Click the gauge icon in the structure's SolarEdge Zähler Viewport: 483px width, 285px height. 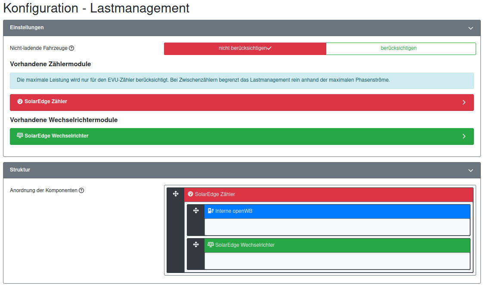click(x=190, y=194)
